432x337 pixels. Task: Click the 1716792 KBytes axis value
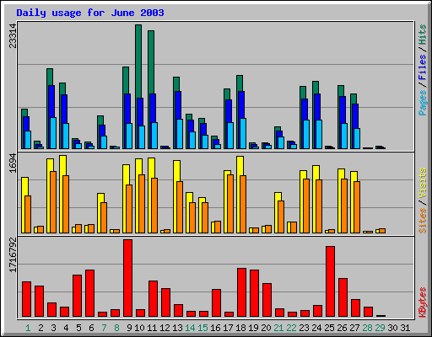(13, 255)
